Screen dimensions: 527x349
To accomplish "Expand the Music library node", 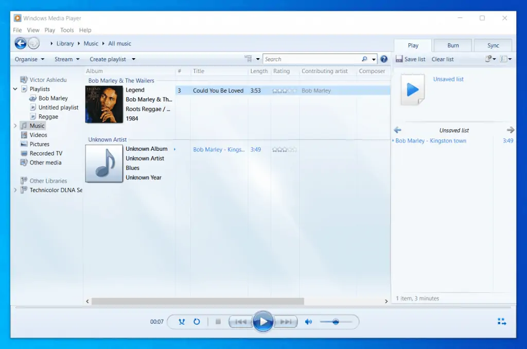I will 15,125.
